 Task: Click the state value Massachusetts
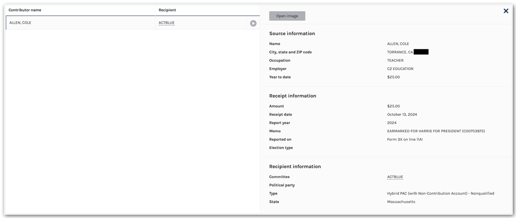click(401, 202)
